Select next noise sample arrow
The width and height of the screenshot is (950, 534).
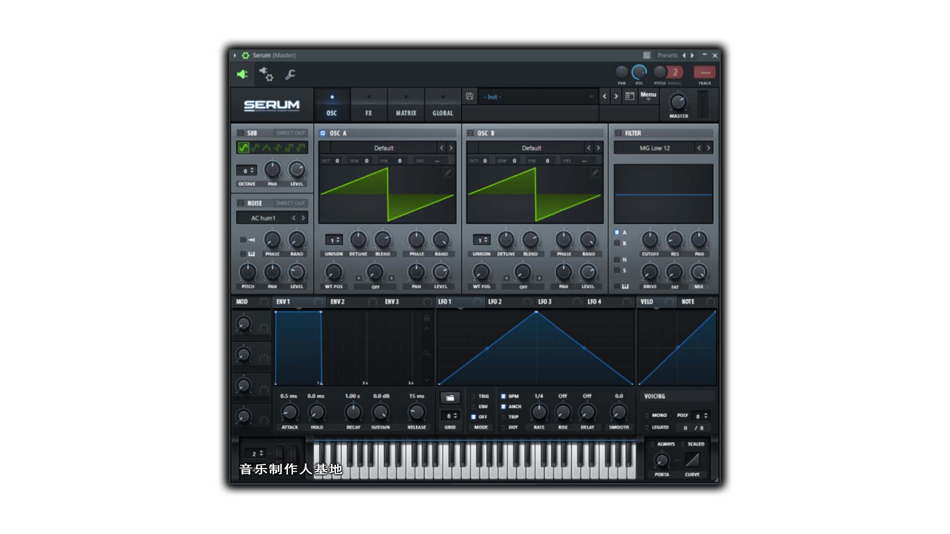pyautogui.click(x=303, y=218)
